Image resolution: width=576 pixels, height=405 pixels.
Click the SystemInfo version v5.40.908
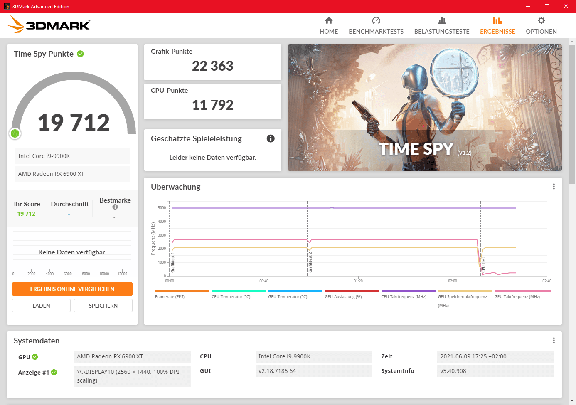coord(495,371)
